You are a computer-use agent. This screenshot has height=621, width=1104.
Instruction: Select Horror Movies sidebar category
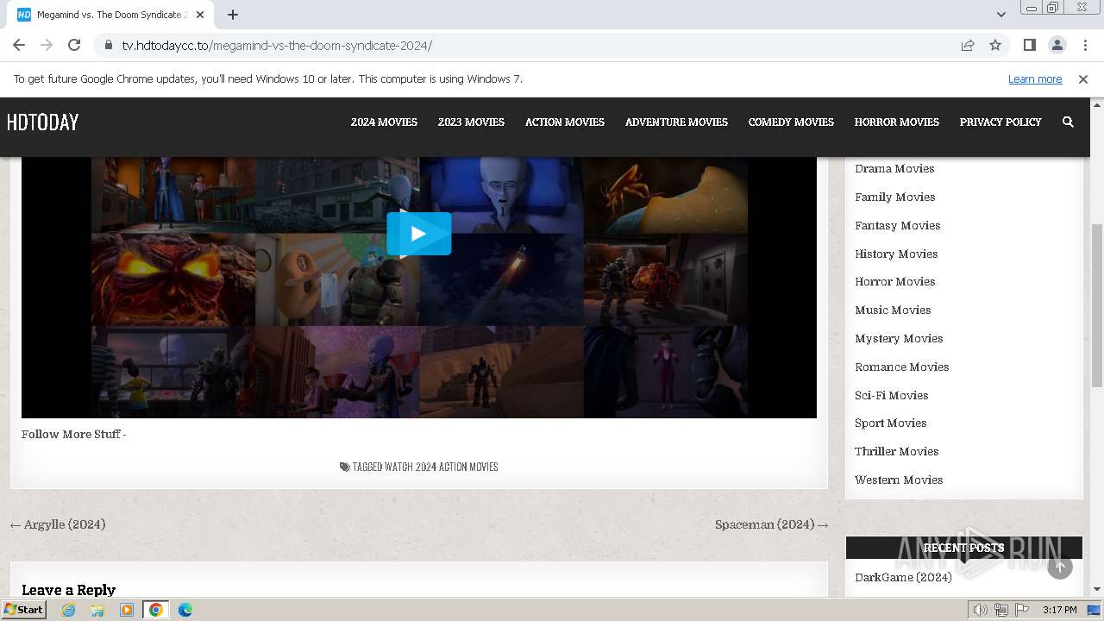point(895,282)
